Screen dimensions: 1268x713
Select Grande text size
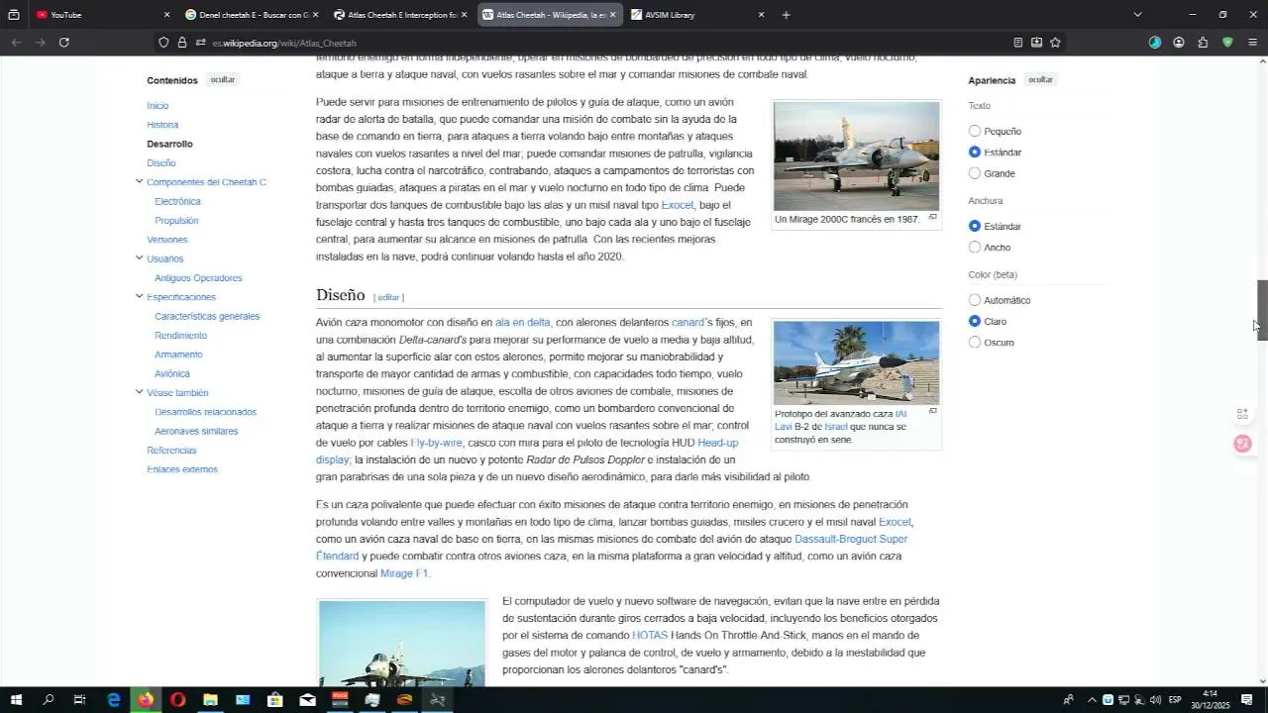coord(975,173)
